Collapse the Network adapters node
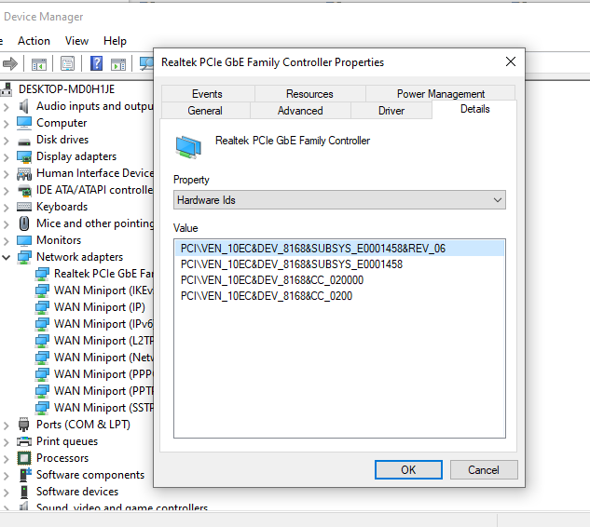This screenshot has height=527, width=590. 6,258
